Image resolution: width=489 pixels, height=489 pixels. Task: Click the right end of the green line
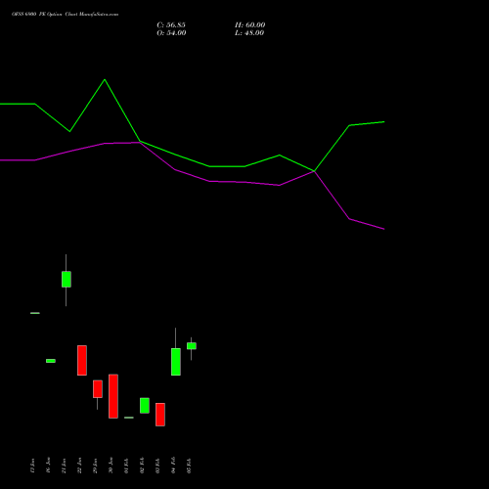[384, 122]
